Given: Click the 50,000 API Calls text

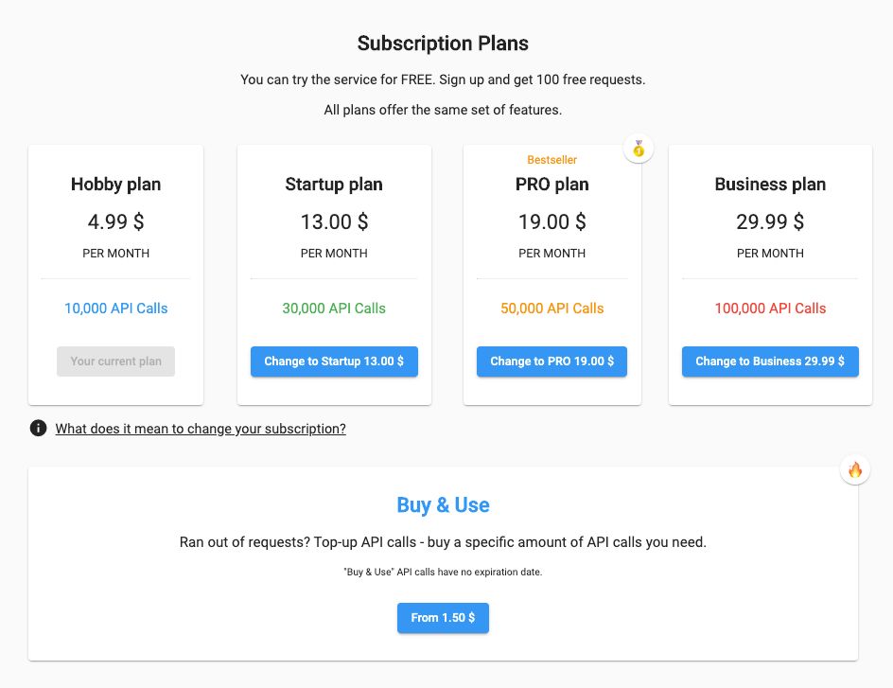Looking at the screenshot, I should (552, 308).
